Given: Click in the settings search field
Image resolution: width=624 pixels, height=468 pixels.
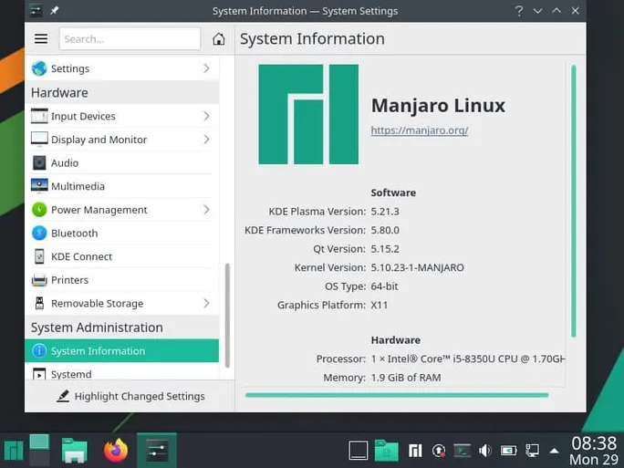Looking at the screenshot, I should [x=130, y=39].
